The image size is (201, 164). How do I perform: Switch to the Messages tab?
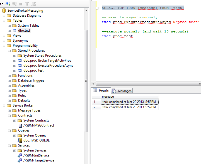point(122,91)
